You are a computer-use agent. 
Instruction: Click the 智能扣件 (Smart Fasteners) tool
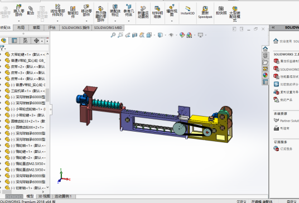(x=73, y=12)
